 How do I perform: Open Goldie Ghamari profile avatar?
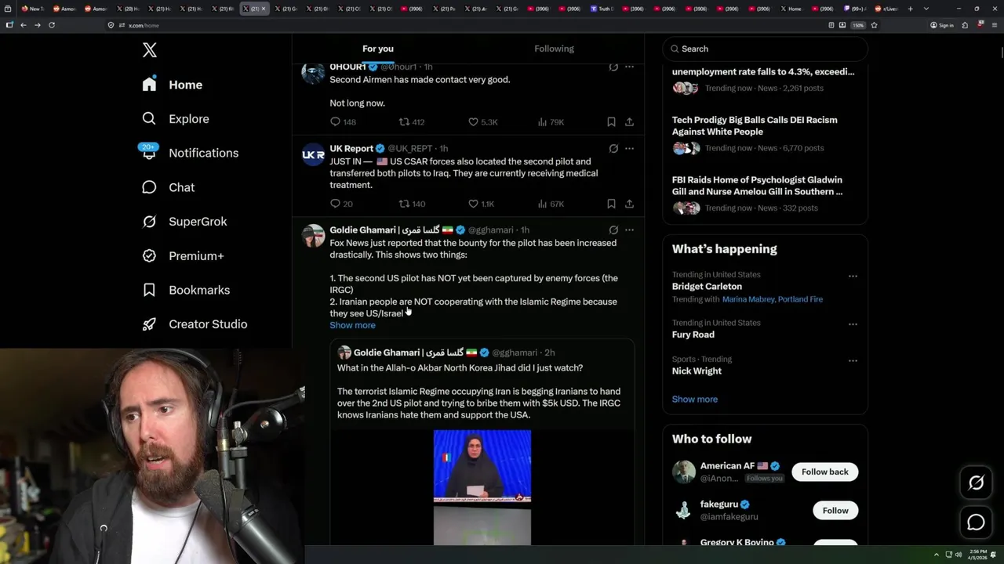(x=313, y=236)
